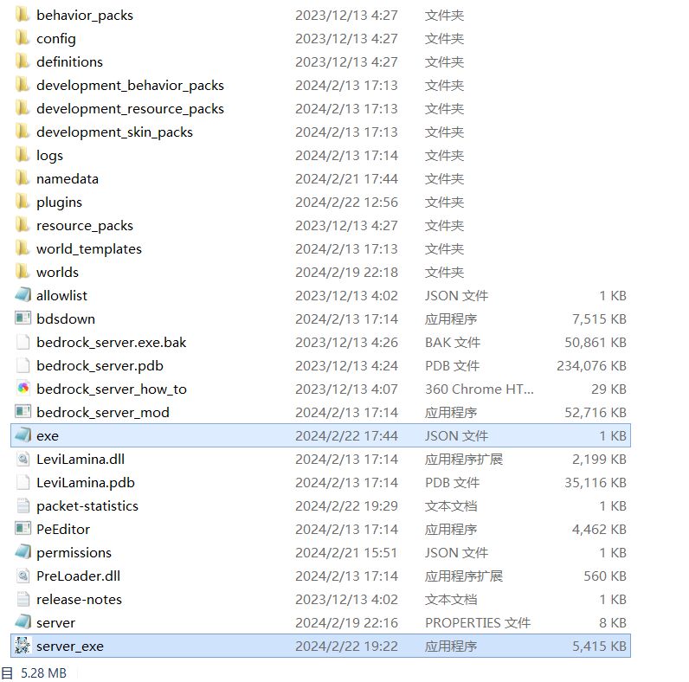Click the permissions JSON file icon
This screenshot has height=682, width=689.
(x=23, y=552)
